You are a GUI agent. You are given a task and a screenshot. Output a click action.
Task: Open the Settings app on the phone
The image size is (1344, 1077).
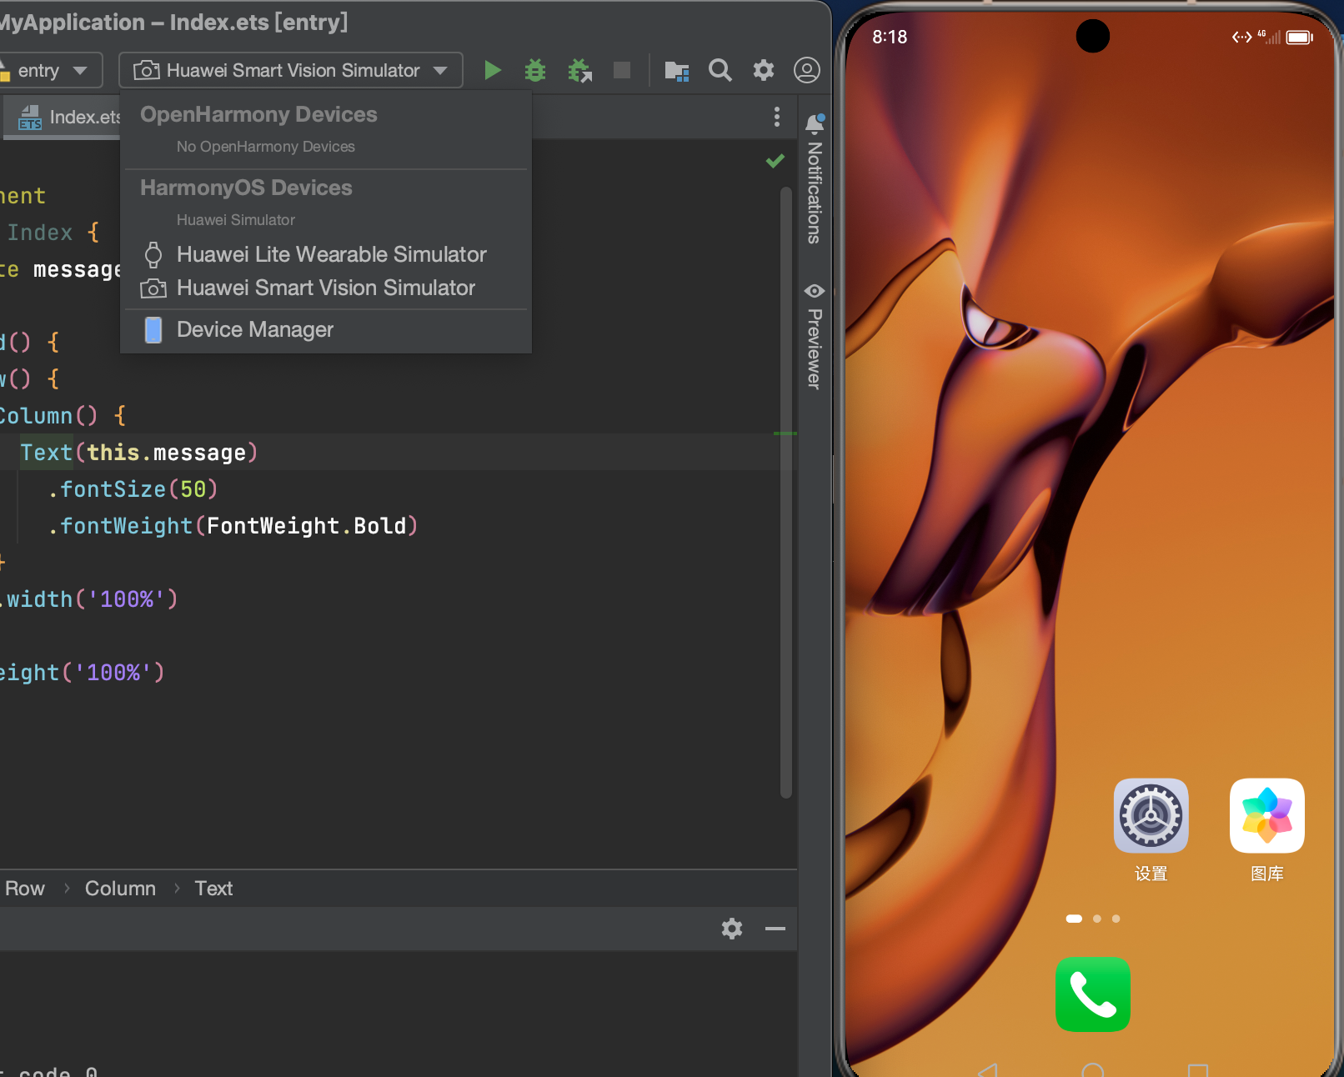pos(1151,815)
